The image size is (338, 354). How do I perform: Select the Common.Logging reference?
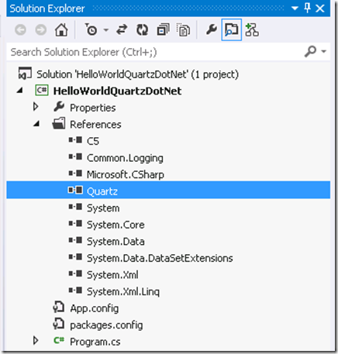(125, 158)
